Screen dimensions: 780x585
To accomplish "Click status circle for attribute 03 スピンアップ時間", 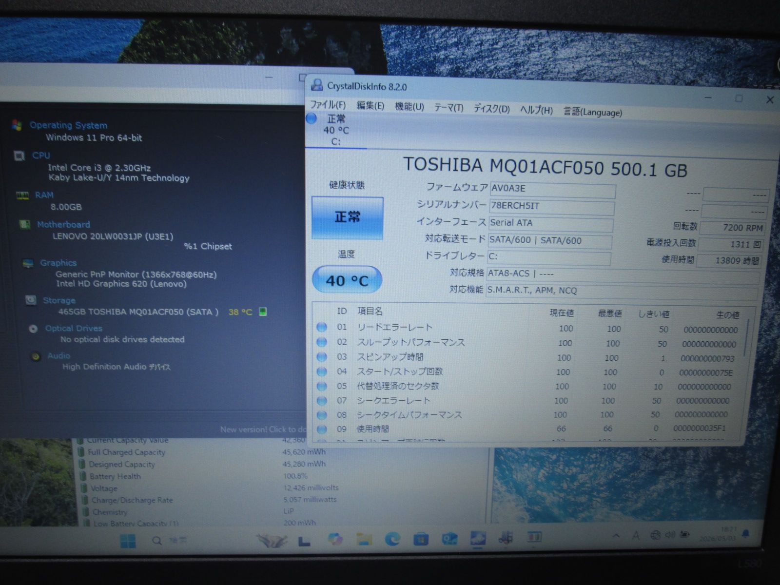I will (x=322, y=357).
